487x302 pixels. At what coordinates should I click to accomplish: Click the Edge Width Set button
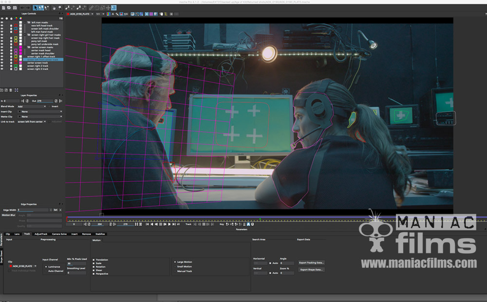tap(56, 210)
